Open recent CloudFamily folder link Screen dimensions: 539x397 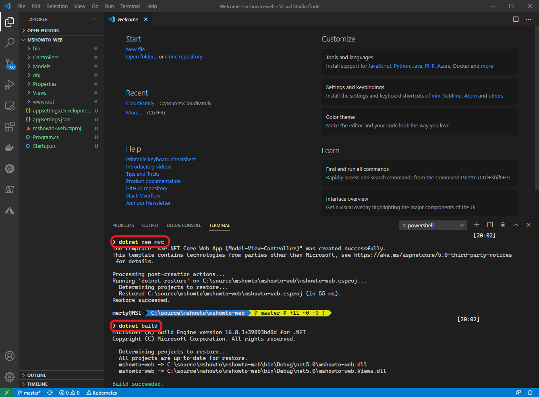[140, 103]
